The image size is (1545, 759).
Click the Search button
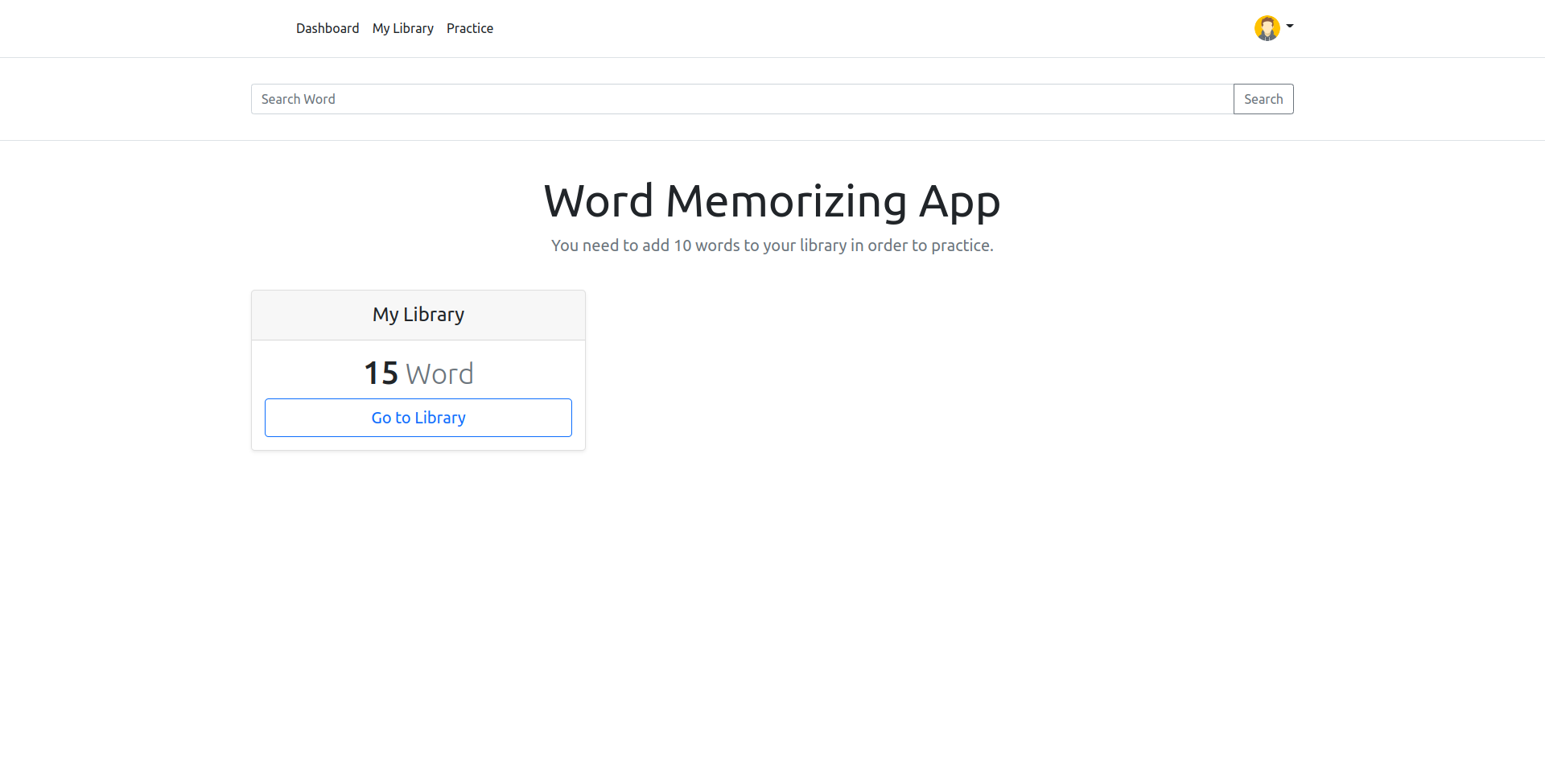[x=1263, y=99]
